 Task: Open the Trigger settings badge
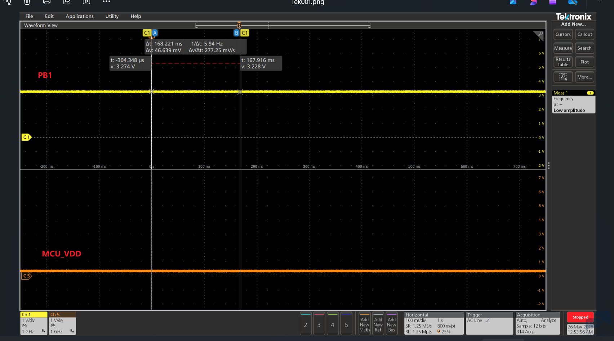click(x=489, y=323)
